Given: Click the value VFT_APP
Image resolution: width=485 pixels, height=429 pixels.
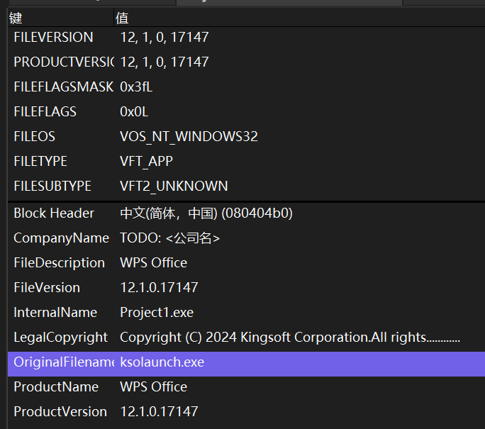Looking at the screenshot, I should pos(146,161).
